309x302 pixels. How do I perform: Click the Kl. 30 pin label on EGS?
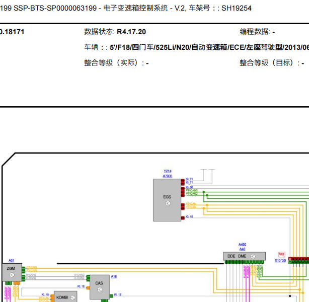coord(189,187)
